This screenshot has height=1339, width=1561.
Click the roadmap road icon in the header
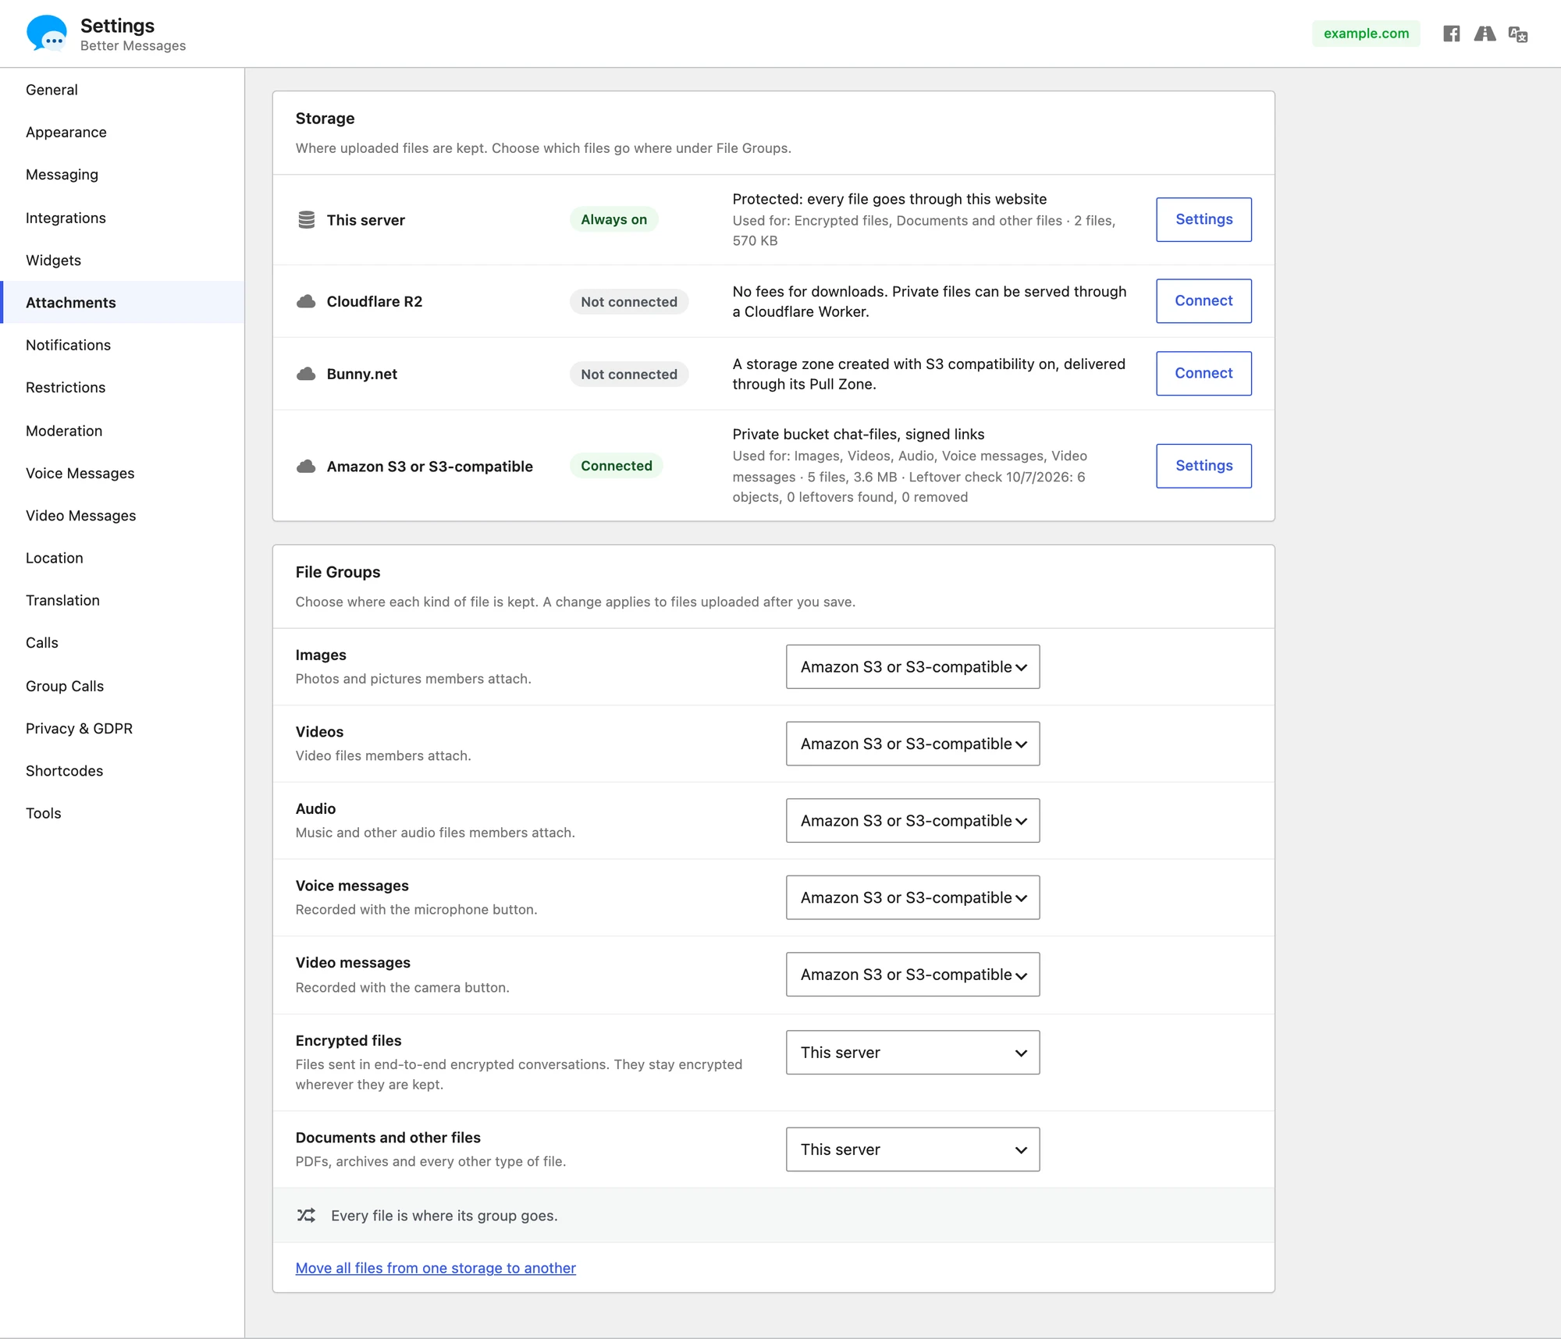point(1485,34)
